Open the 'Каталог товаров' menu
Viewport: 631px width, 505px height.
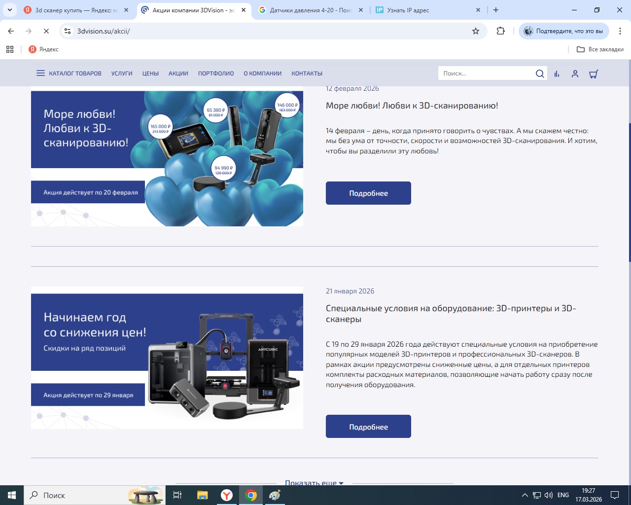point(75,73)
